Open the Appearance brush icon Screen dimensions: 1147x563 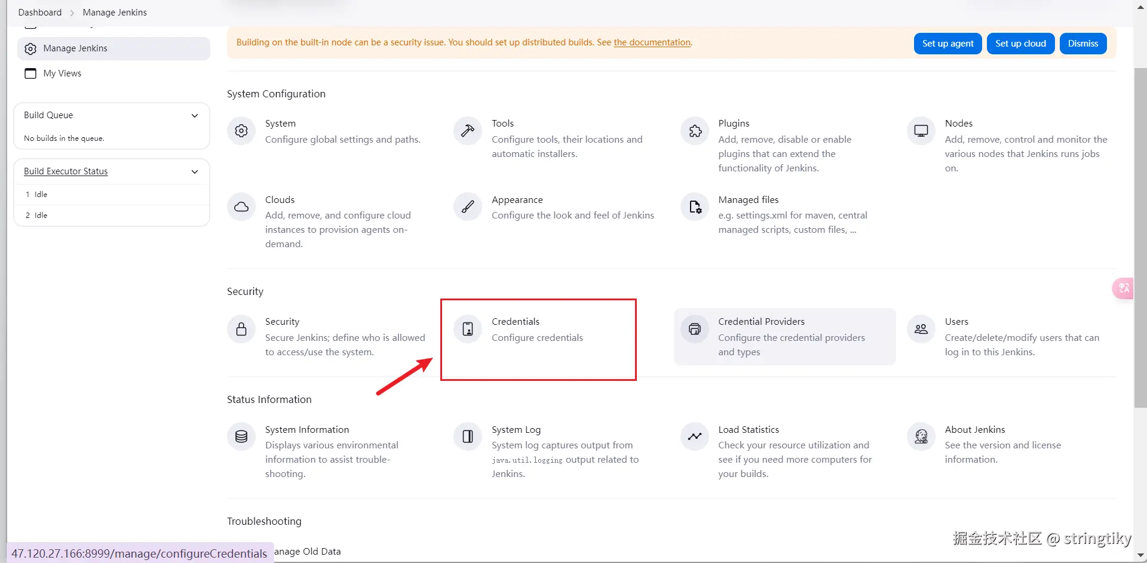(468, 207)
